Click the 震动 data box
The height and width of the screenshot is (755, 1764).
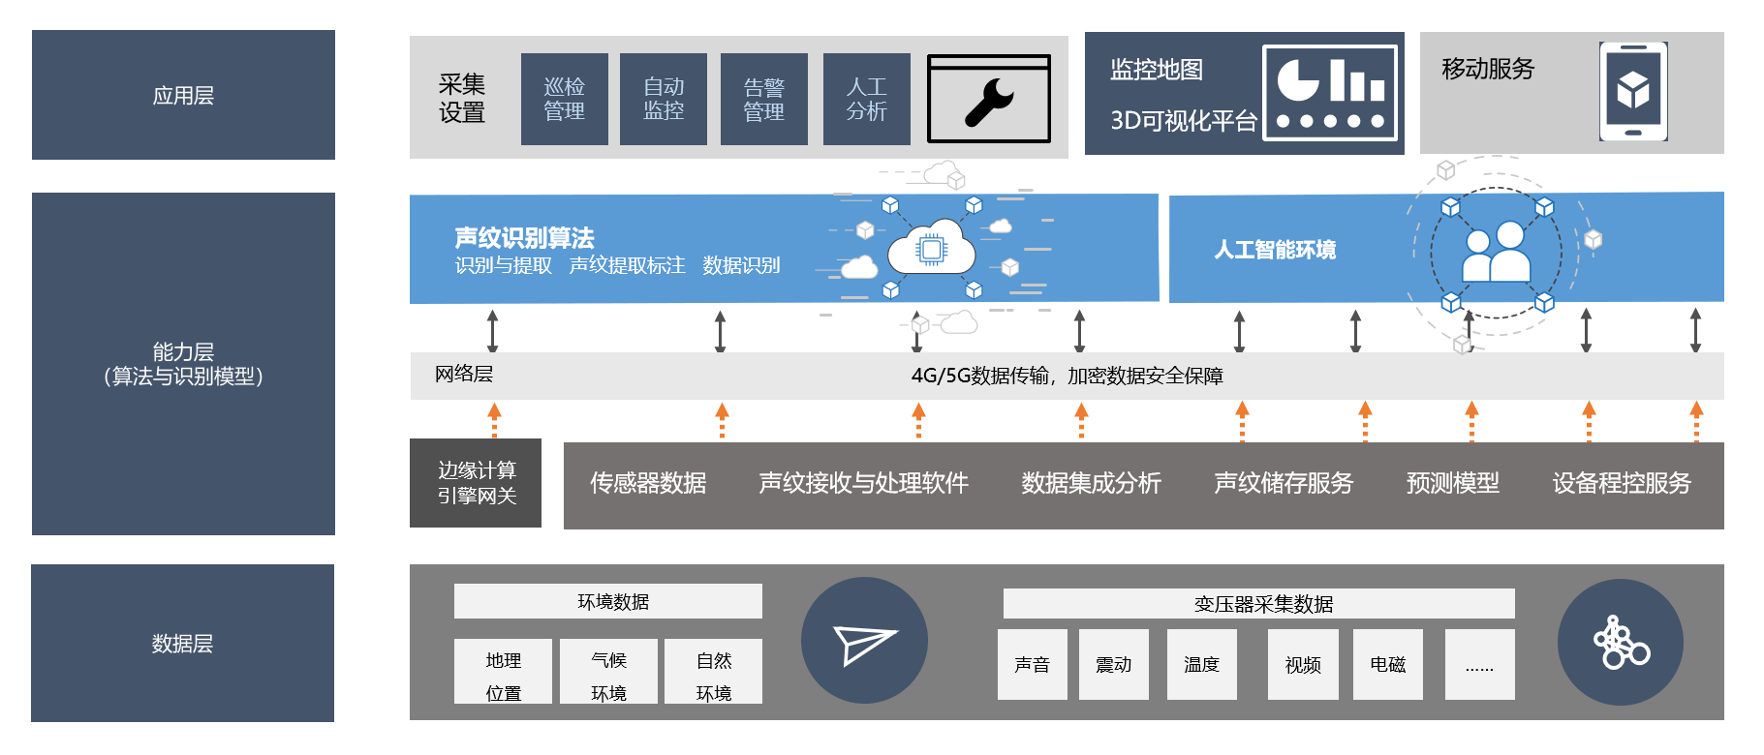coord(1113,664)
